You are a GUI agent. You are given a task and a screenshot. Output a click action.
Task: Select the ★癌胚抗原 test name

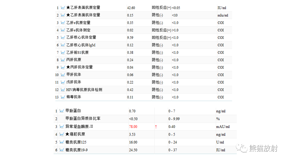(75, 134)
